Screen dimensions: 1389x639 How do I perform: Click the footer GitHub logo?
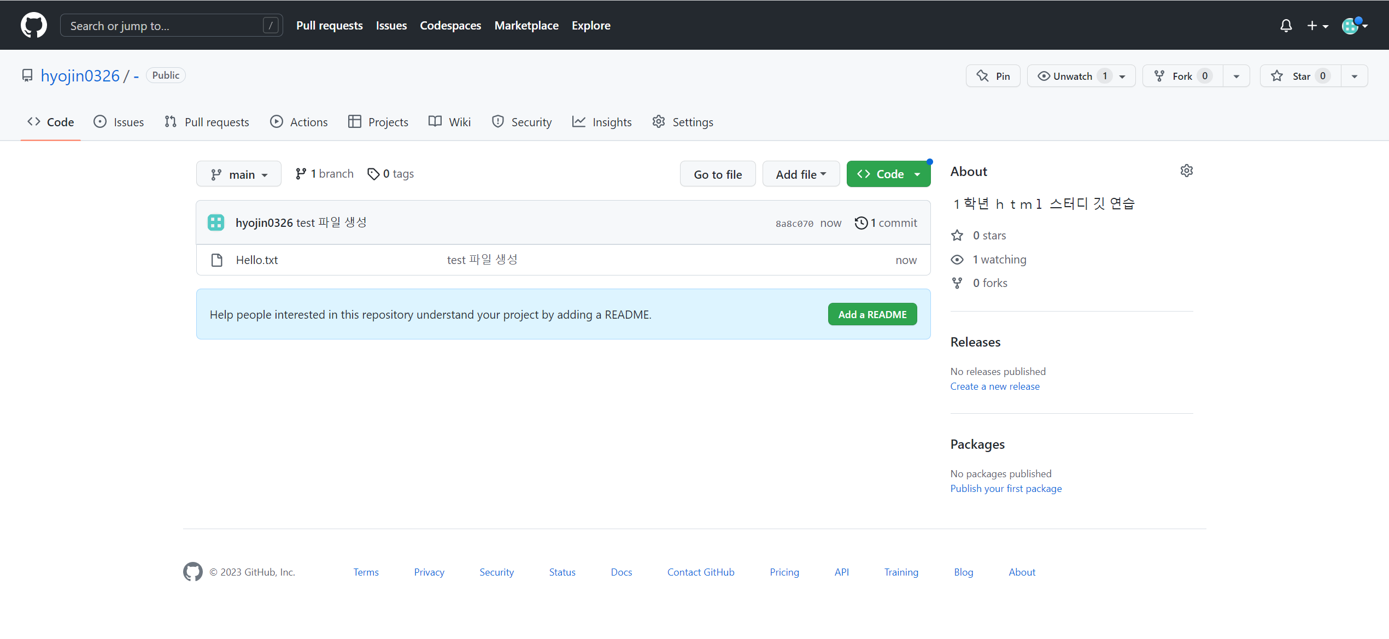[x=192, y=572]
